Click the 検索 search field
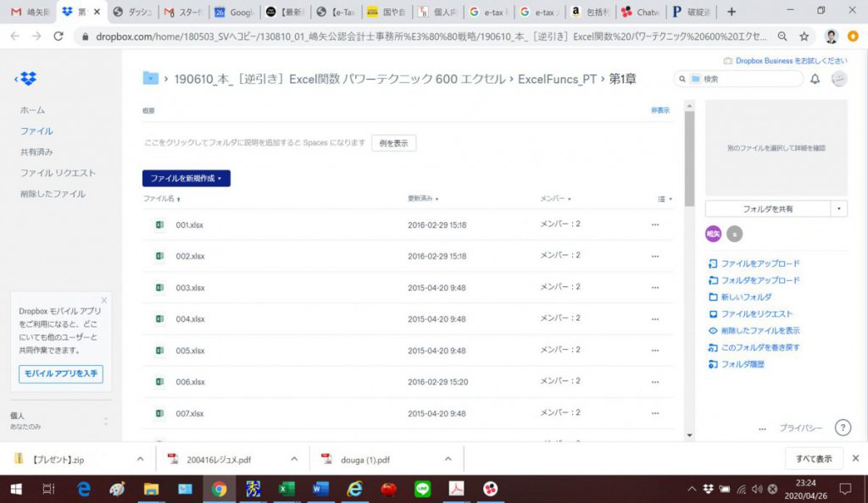The width and height of the screenshot is (868, 503). click(746, 79)
